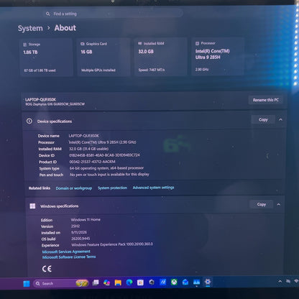Open the Graphics Card 16 GB card
The height and width of the screenshot is (299, 299).
point(103,57)
